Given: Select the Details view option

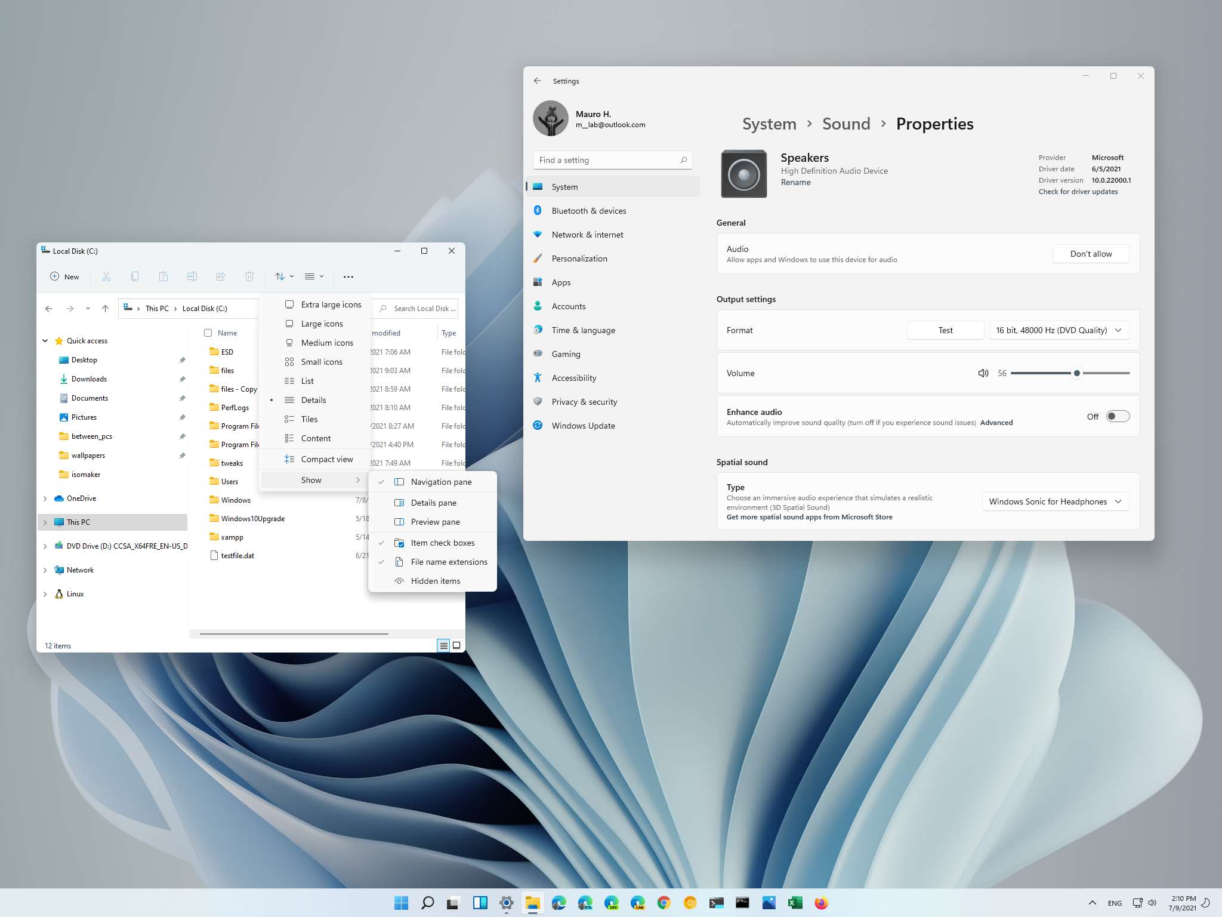Looking at the screenshot, I should click(x=313, y=400).
